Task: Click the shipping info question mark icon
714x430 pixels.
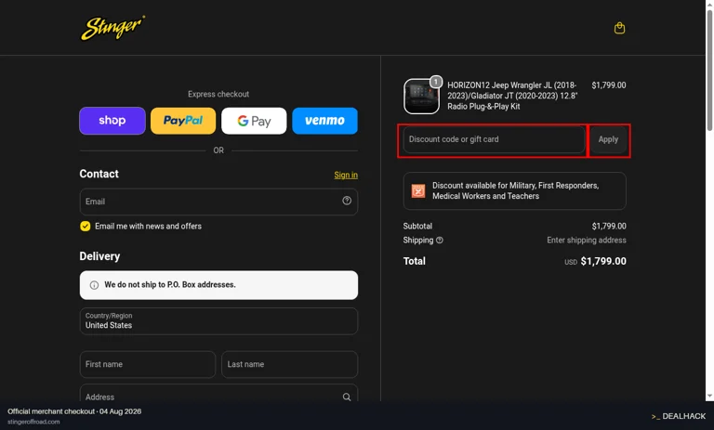Action: [x=440, y=241]
